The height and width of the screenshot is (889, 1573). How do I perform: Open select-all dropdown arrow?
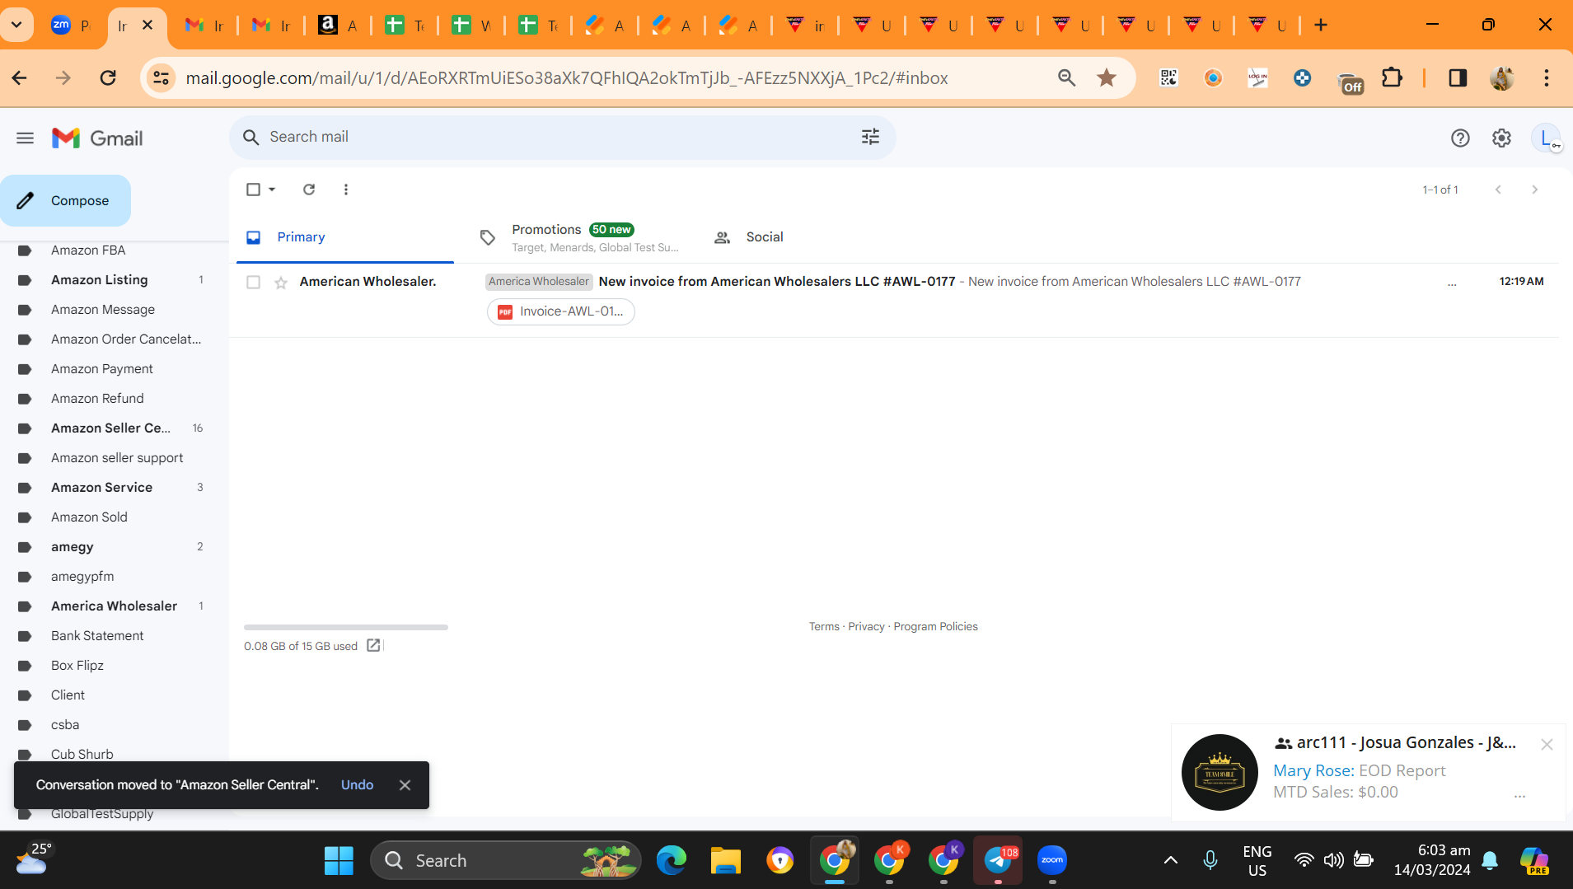[272, 189]
